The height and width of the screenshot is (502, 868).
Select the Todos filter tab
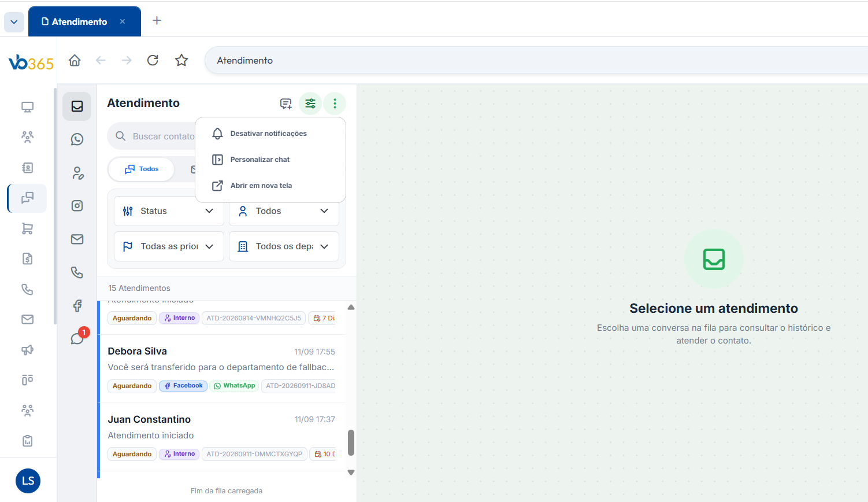click(x=142, y=169)
